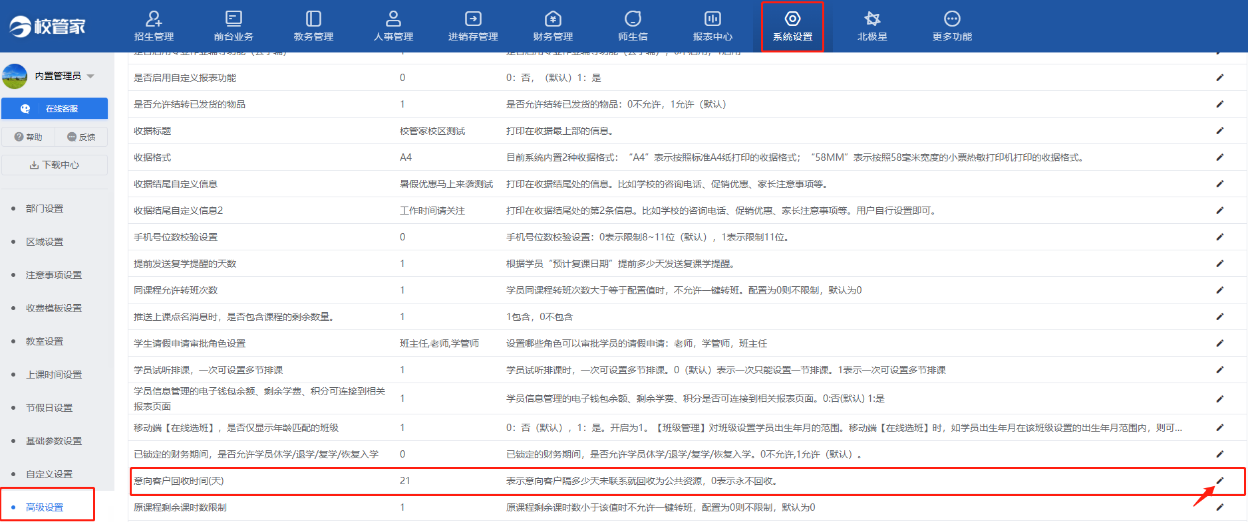Click the 反馈 feedback button
The width and height of the screenshot is (1248, 522).
click(81, 137)
